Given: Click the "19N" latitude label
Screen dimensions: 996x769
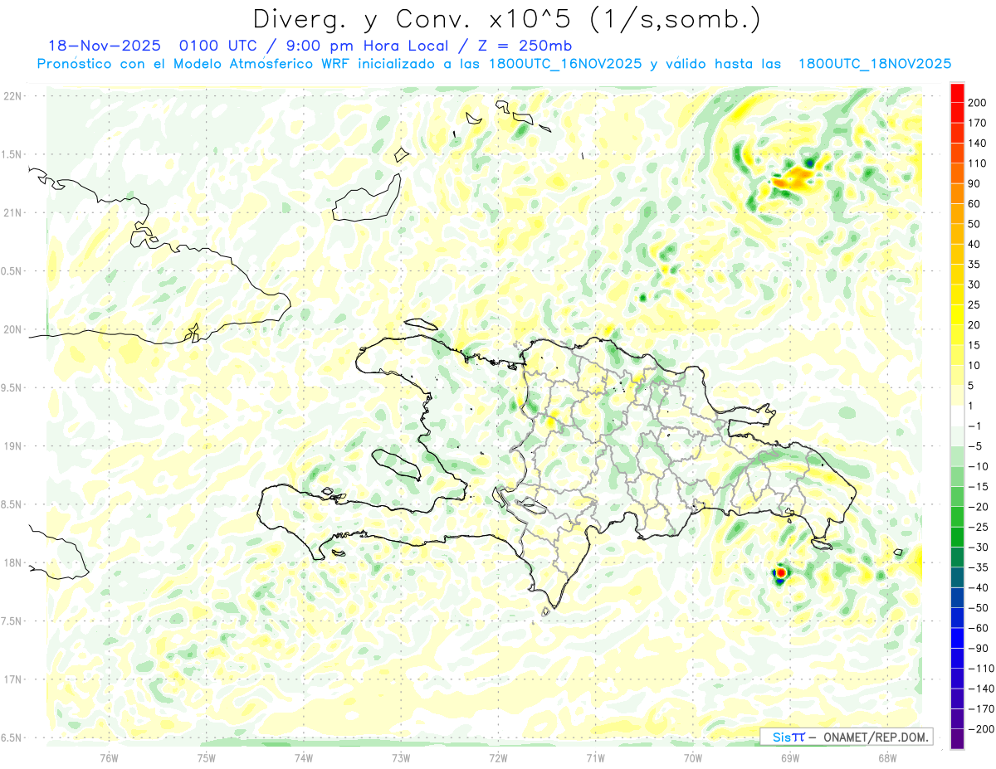Looking at the screenshot, I should (13, 446).
